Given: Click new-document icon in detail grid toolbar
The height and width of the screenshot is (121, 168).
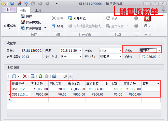Looking at the screenshot, I should 14,76.
